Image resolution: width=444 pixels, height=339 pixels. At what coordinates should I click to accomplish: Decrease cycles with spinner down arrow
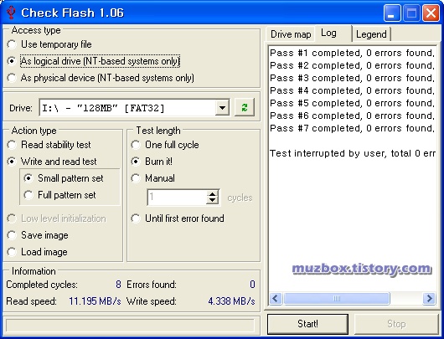click(x=213, y=200)
